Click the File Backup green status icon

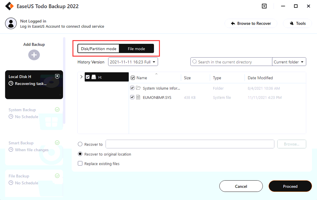57,176
